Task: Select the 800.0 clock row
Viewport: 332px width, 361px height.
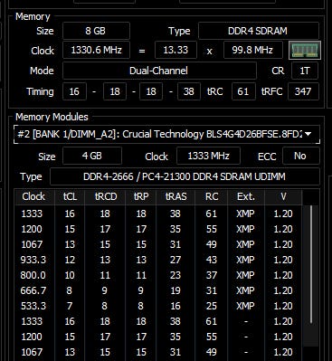Action: pos(158,275)
